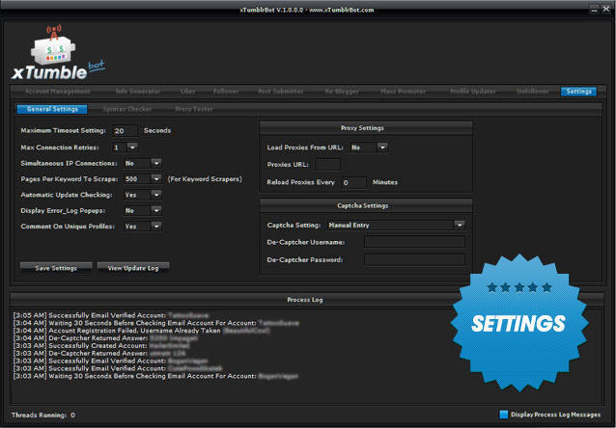The width and height of the screenshot is (616, 428).
Task: Close the xTumblrBot window
Action: (x=605, y=10)
